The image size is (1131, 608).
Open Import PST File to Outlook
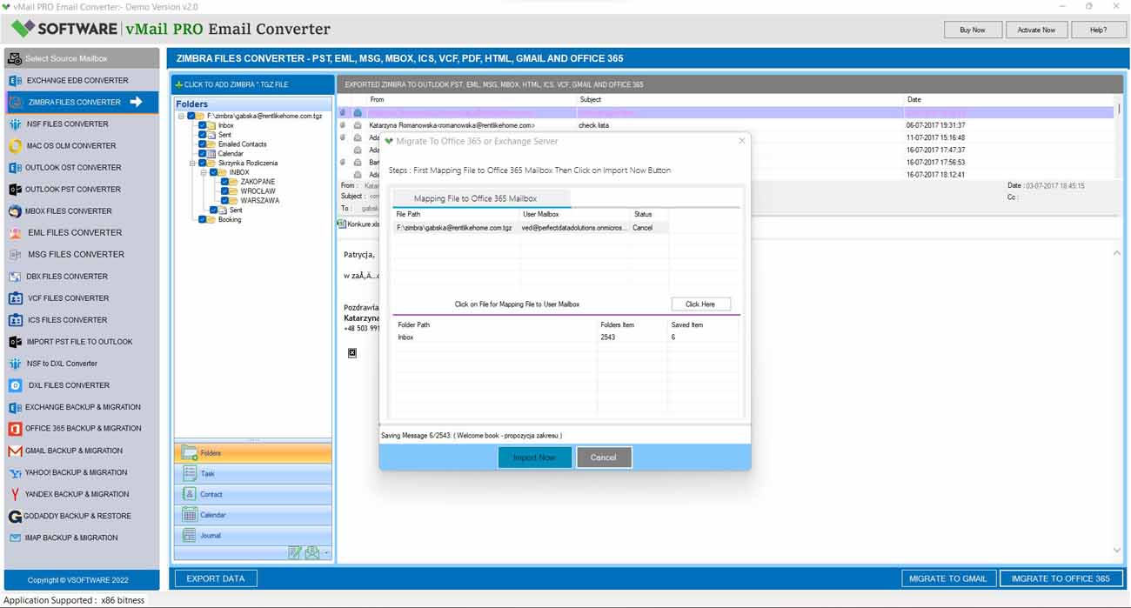pyautogui.click(x=81, y=341)
